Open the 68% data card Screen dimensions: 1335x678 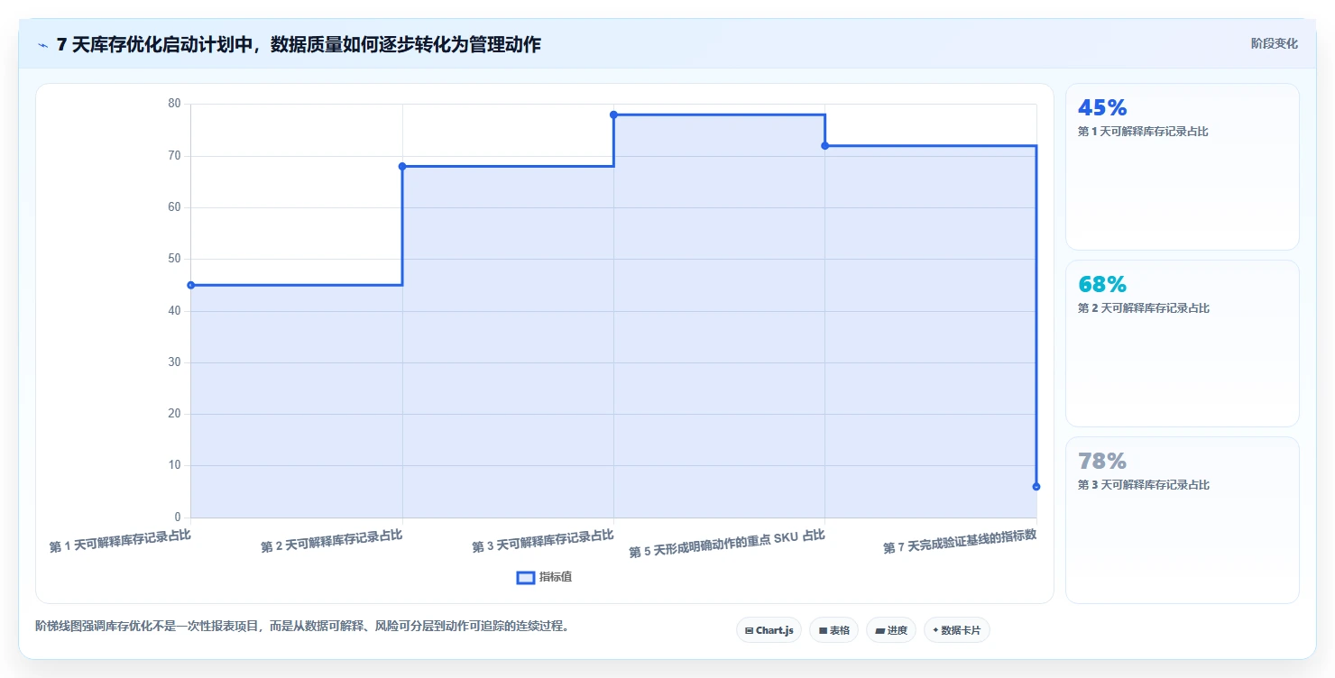click(x=1182, y=344)
